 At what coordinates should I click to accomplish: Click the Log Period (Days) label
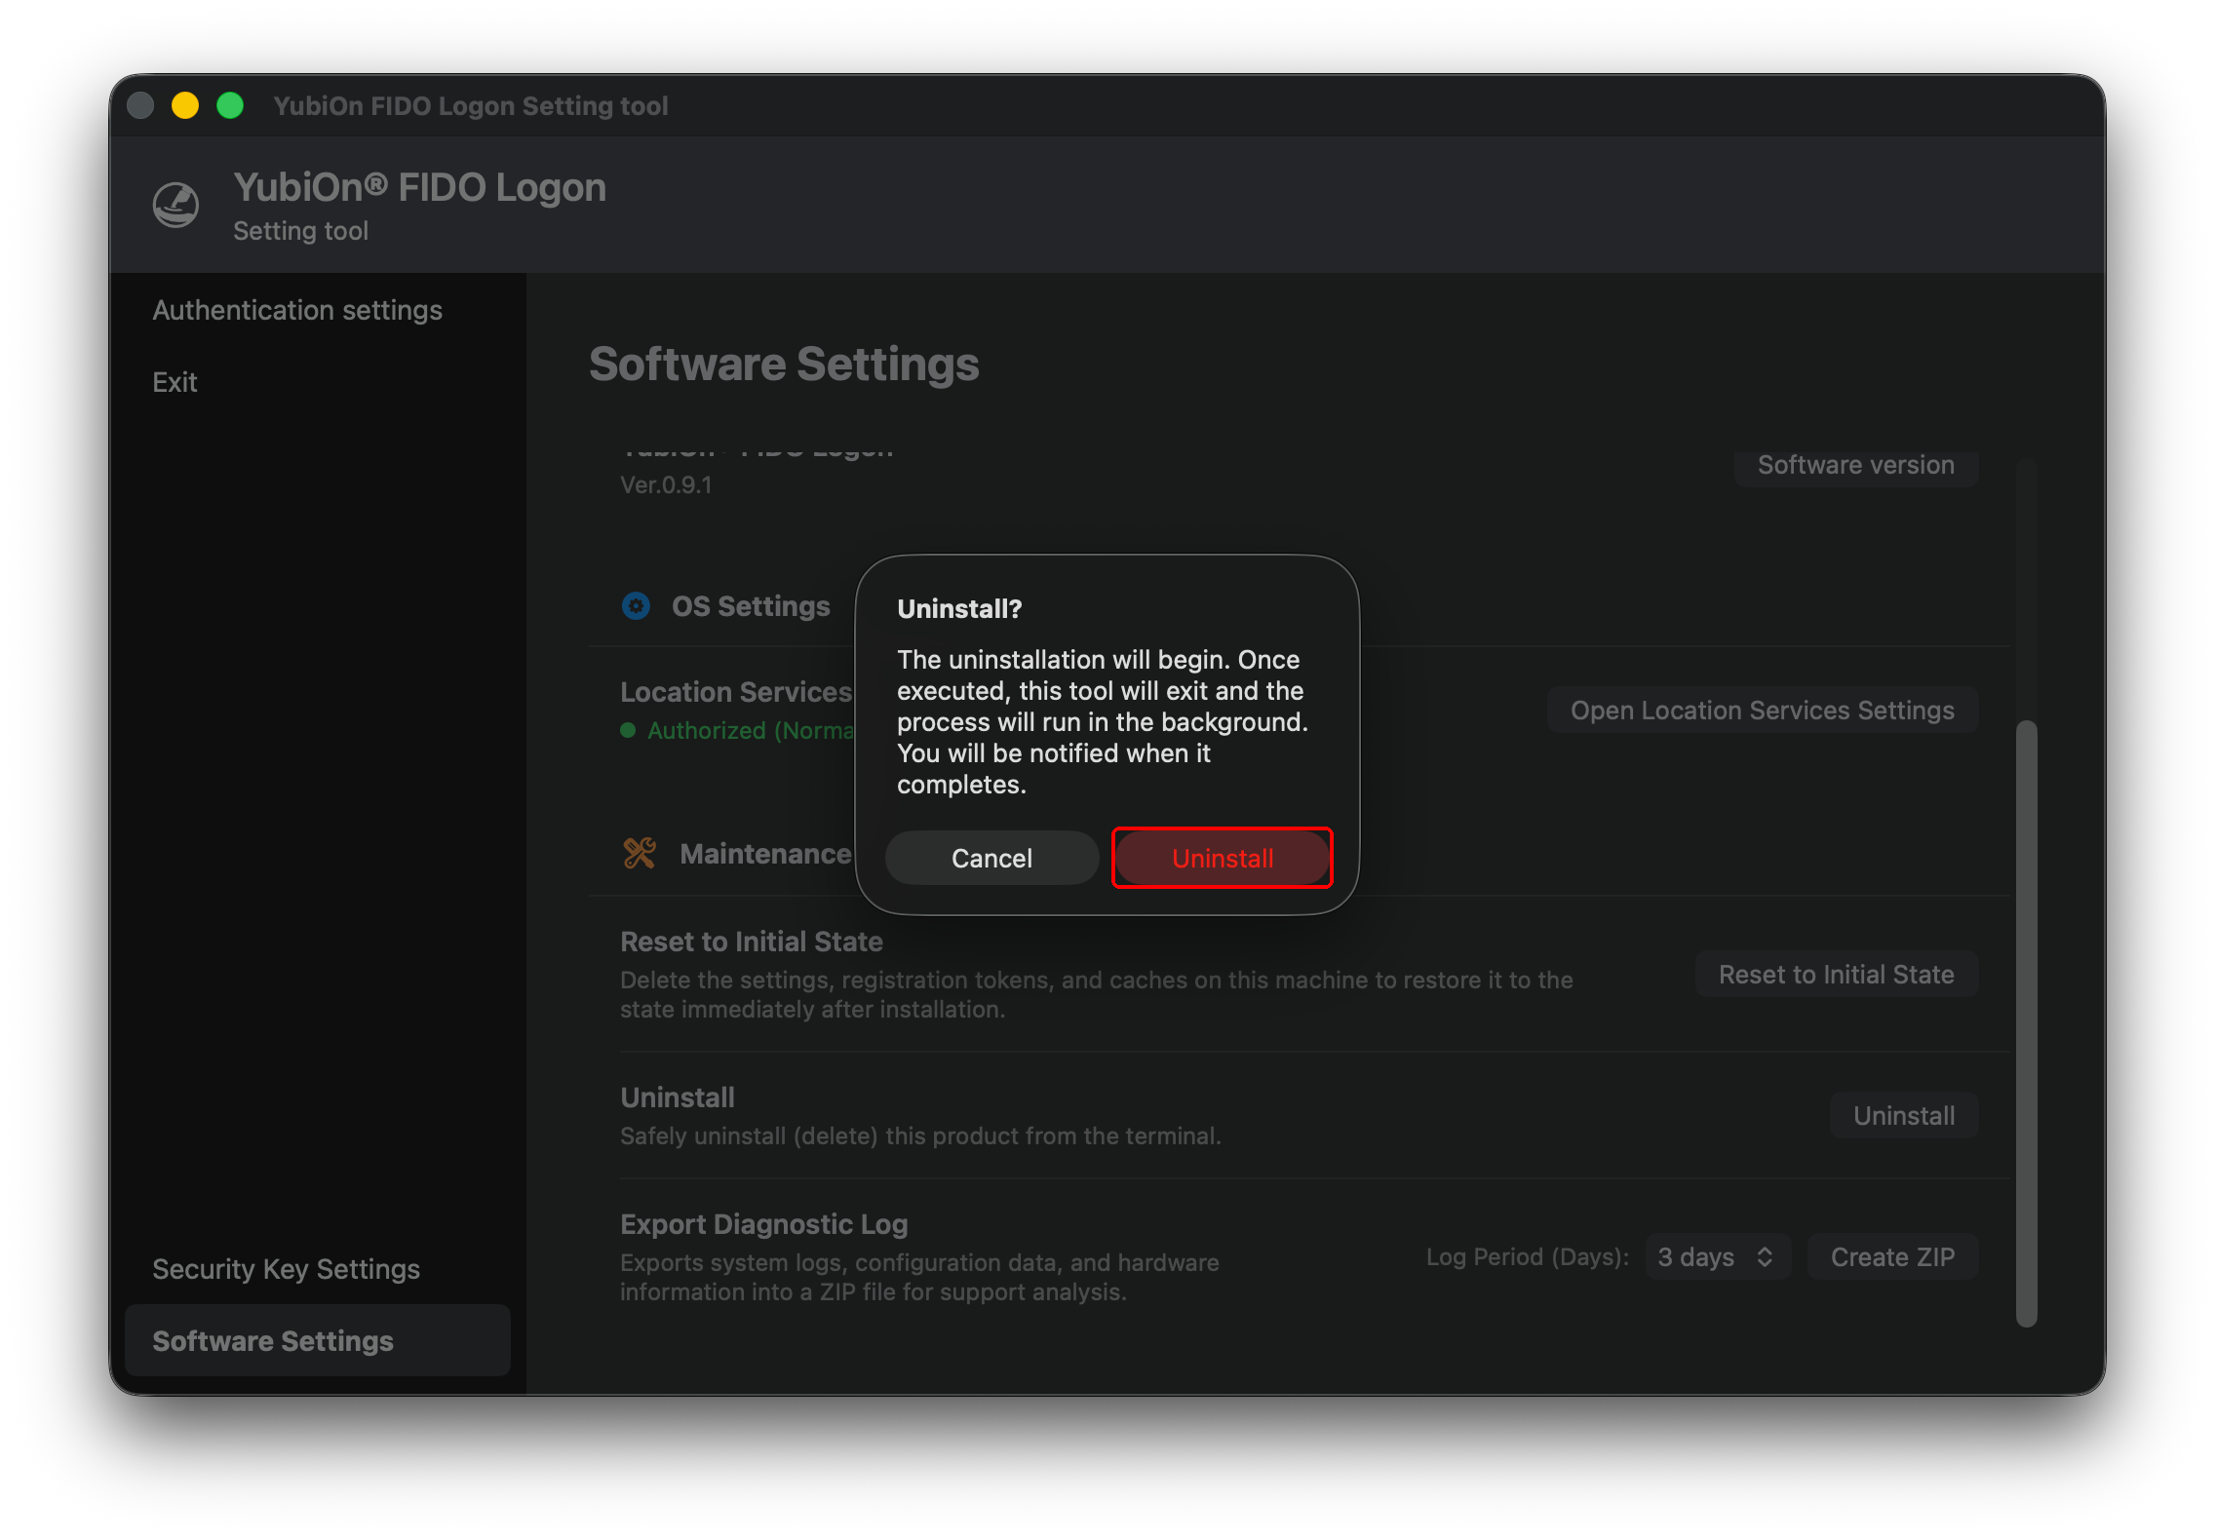[x=1527, y=1257]
